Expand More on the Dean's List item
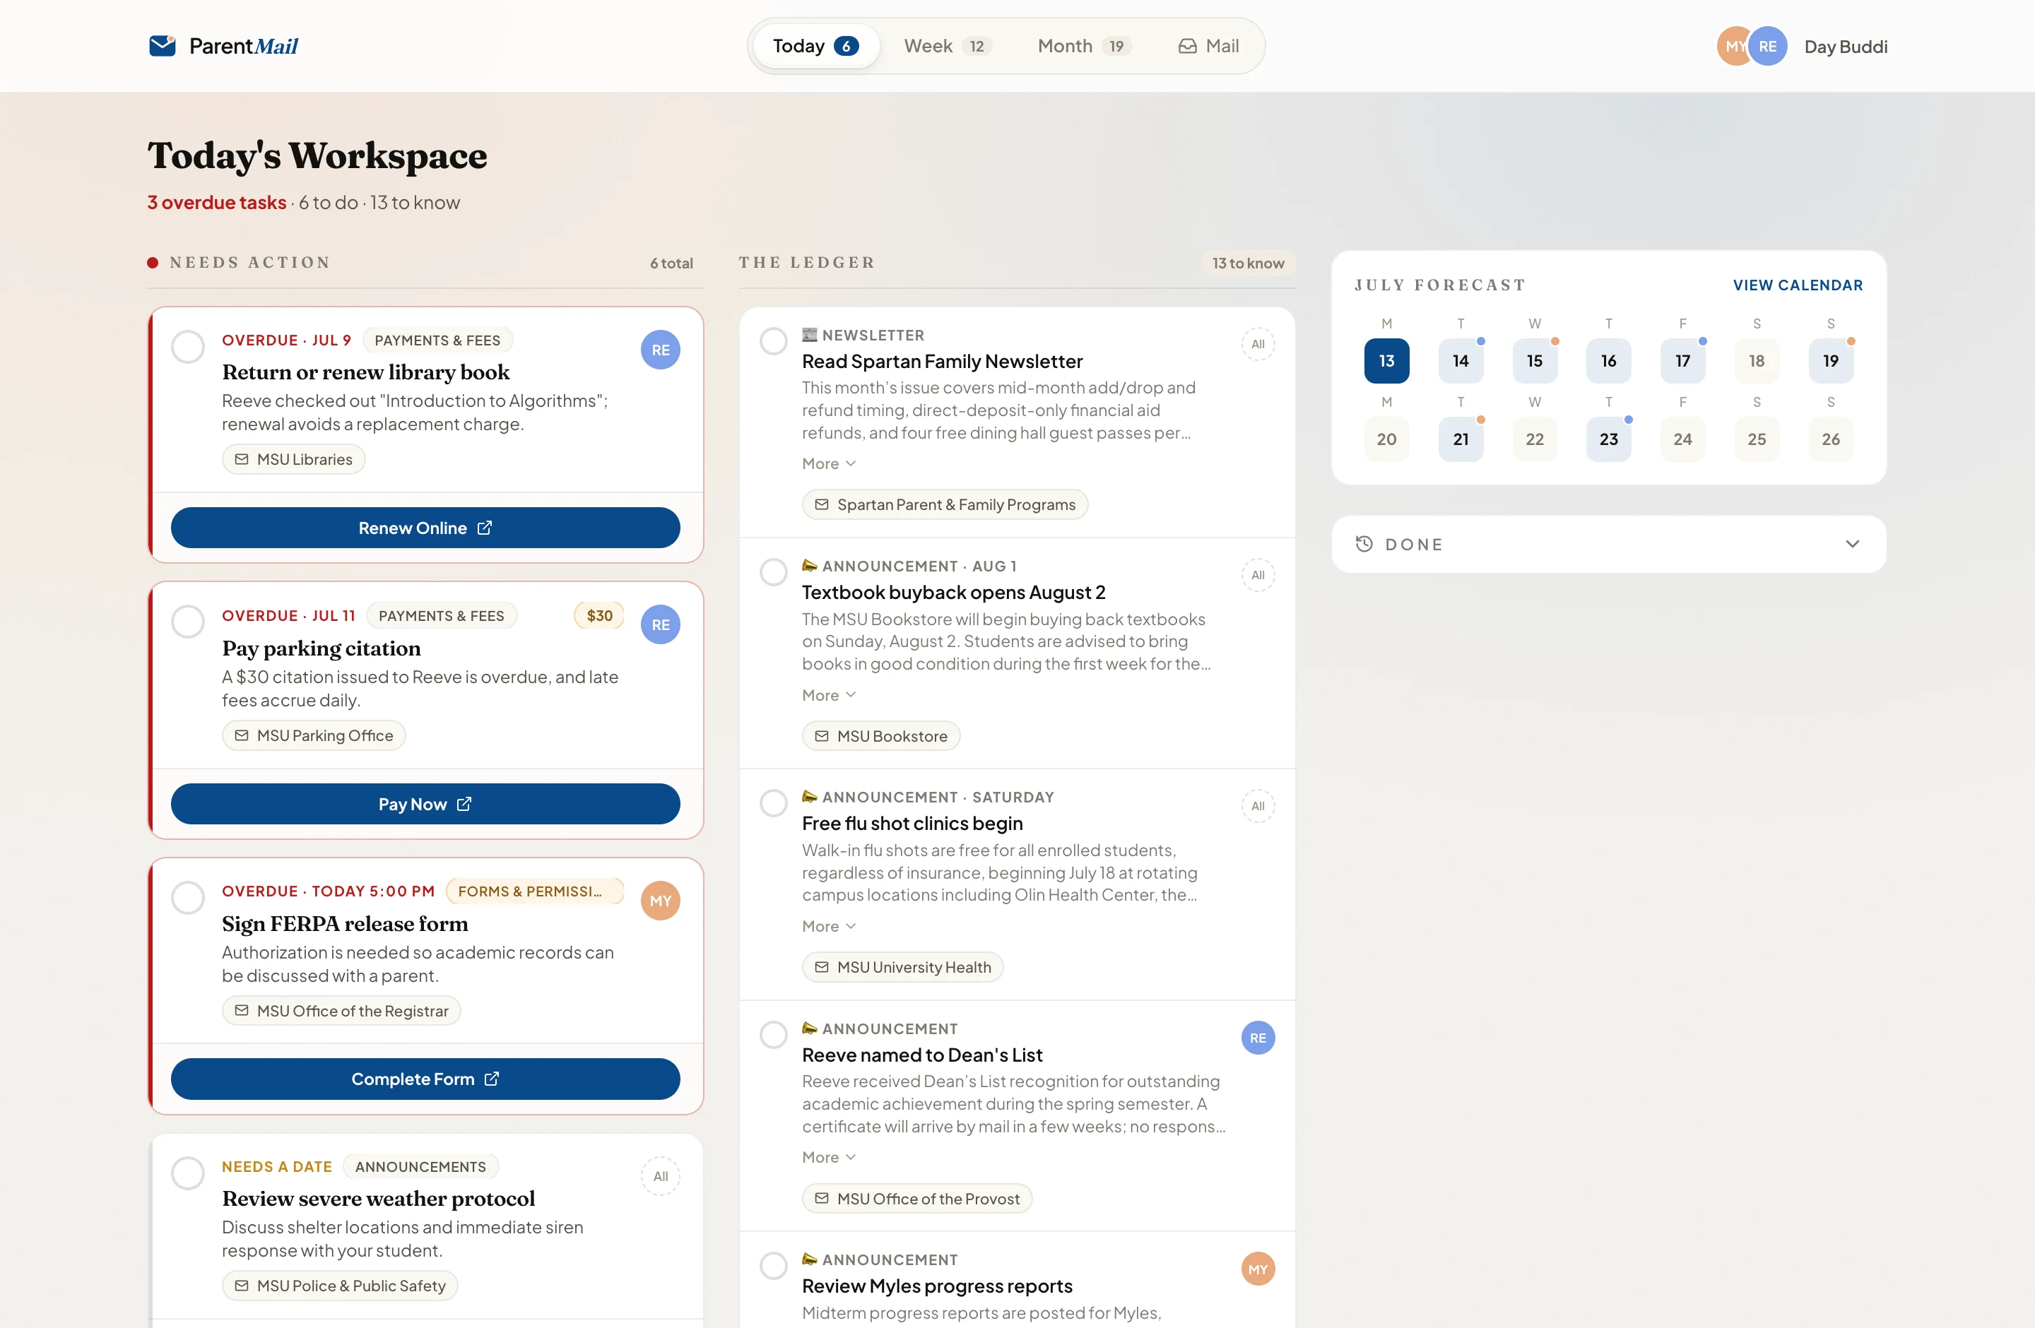This screenshot has width=2035, height=1328. tap(829, 1156)
